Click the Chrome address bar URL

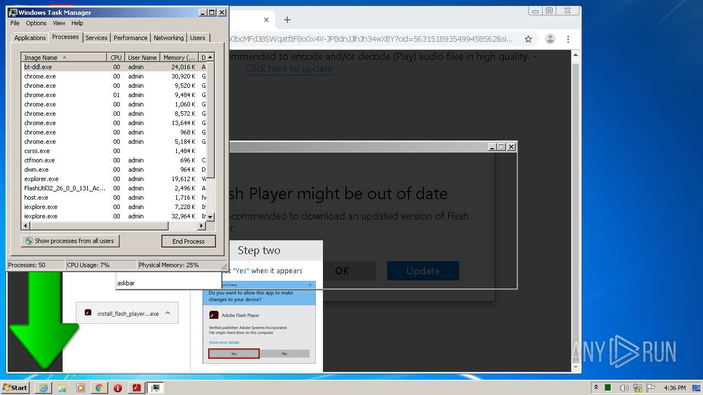pyautogui.click(x=371, y=39)
